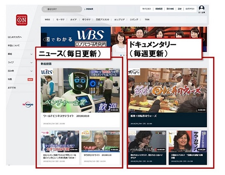Toggle check mark on WBS robot video

pyautogui.click(x=117, y=71)
